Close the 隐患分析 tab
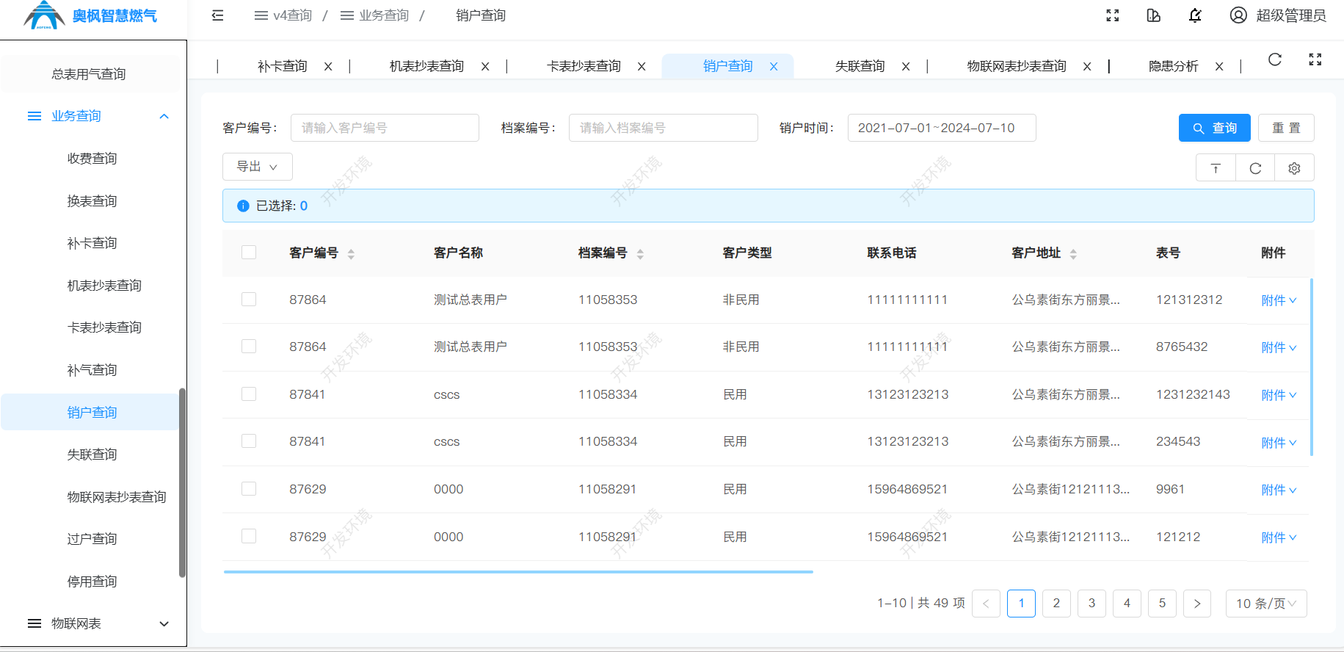 (1219, 66)
